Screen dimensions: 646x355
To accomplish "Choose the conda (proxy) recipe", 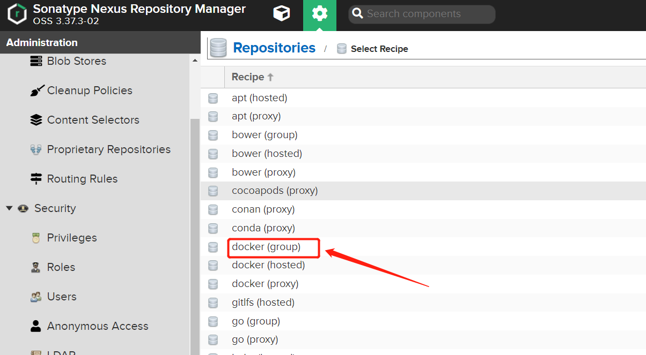I will (263, 228).
